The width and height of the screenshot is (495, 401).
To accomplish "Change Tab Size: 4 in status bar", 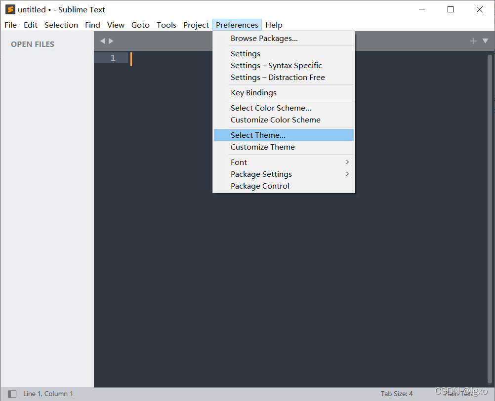I will tap(397, 394).
